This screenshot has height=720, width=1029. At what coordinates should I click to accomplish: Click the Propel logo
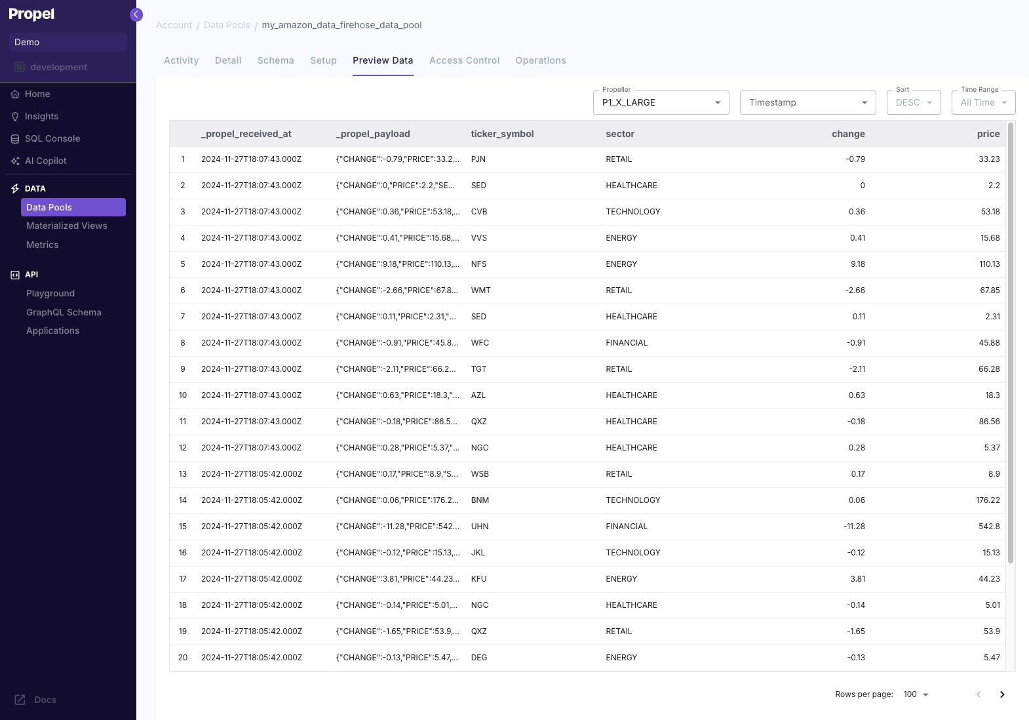tap(31, 14)
